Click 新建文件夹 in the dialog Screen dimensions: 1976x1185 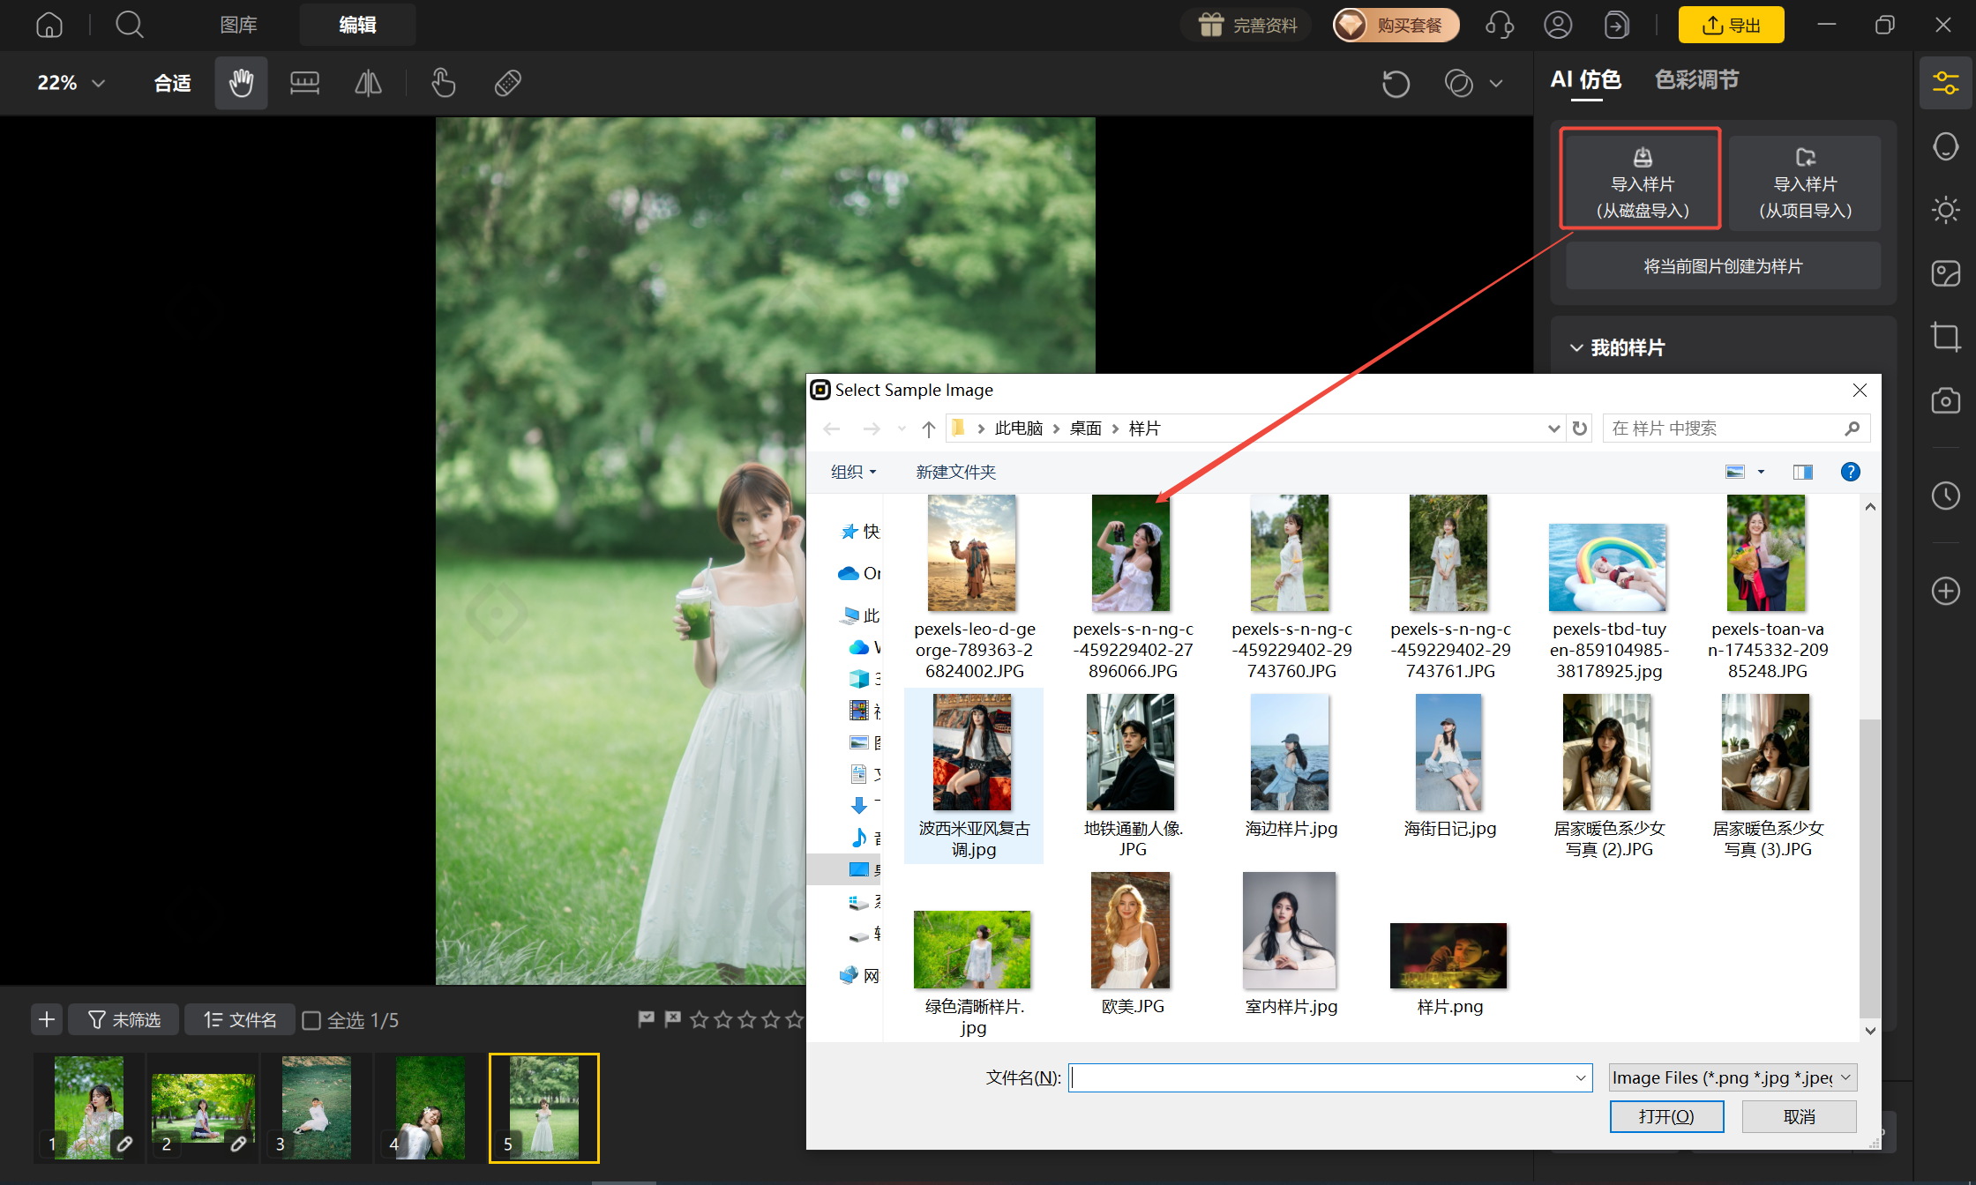coord(955,472)
